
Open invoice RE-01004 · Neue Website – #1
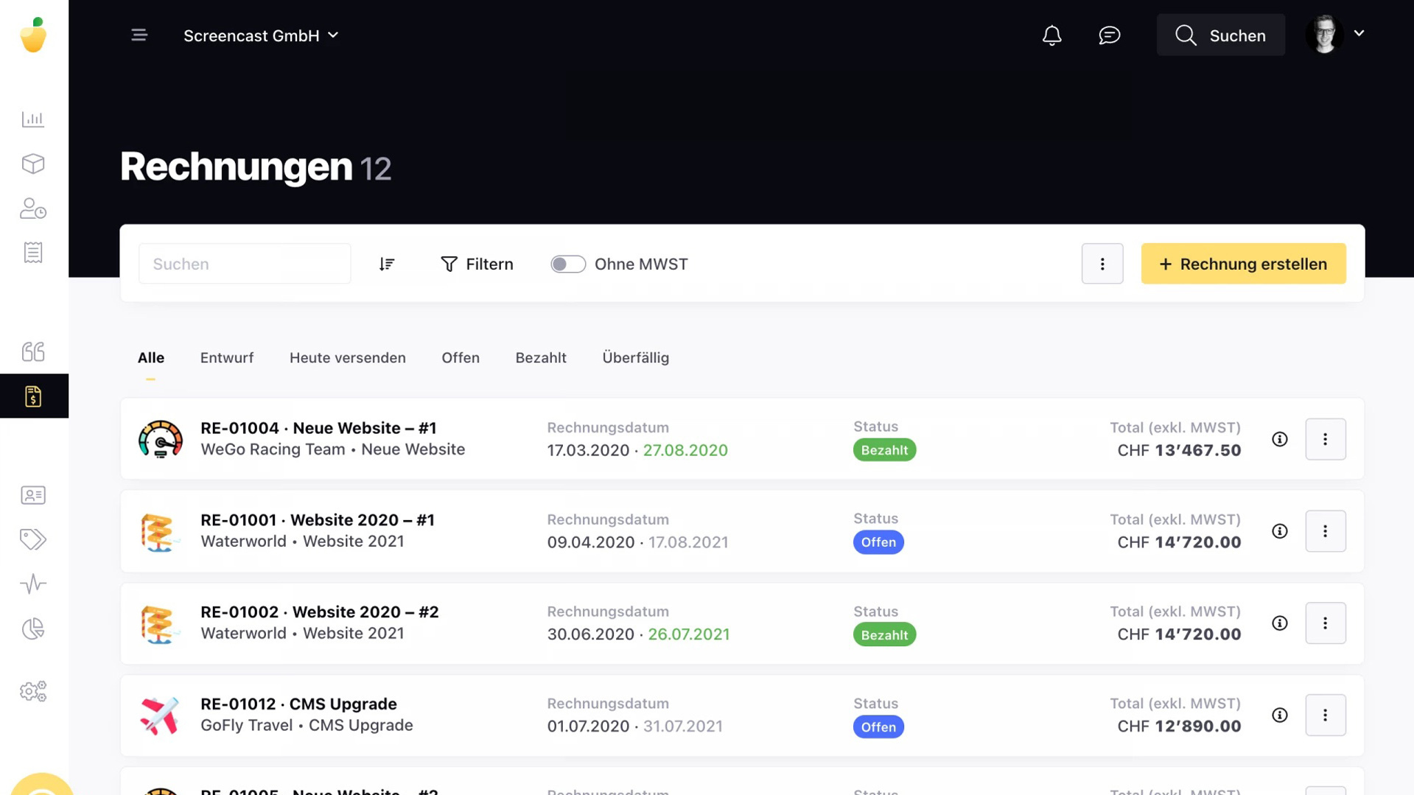(x=318, y=428)
